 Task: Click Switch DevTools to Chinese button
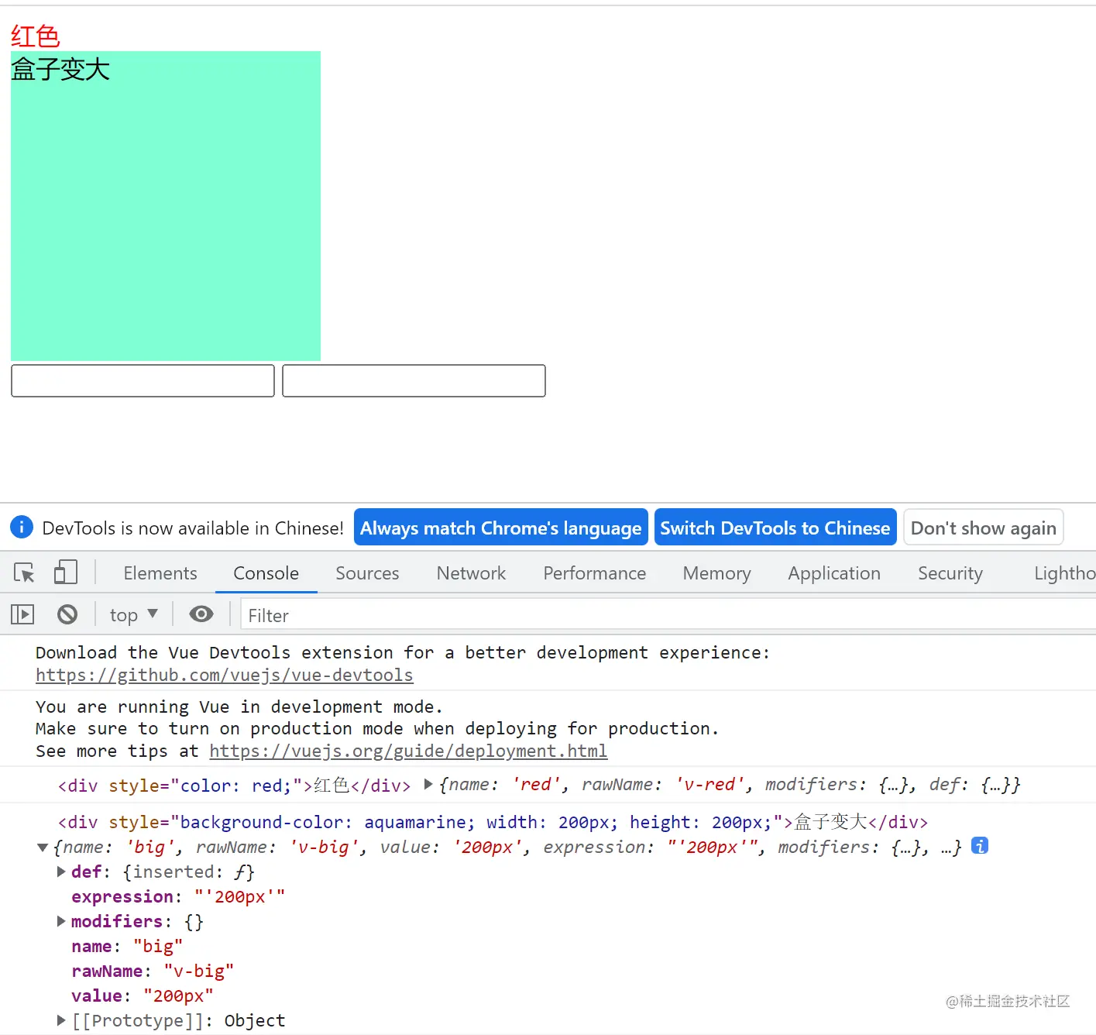point(775,528)
